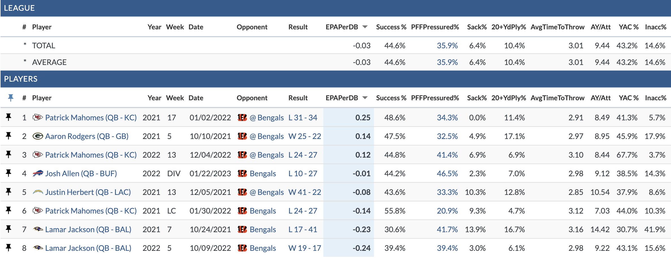Open the EPAPerDB sort dropdown in PLAYERS section
The image size is (671, 261).
coord(365,98)
